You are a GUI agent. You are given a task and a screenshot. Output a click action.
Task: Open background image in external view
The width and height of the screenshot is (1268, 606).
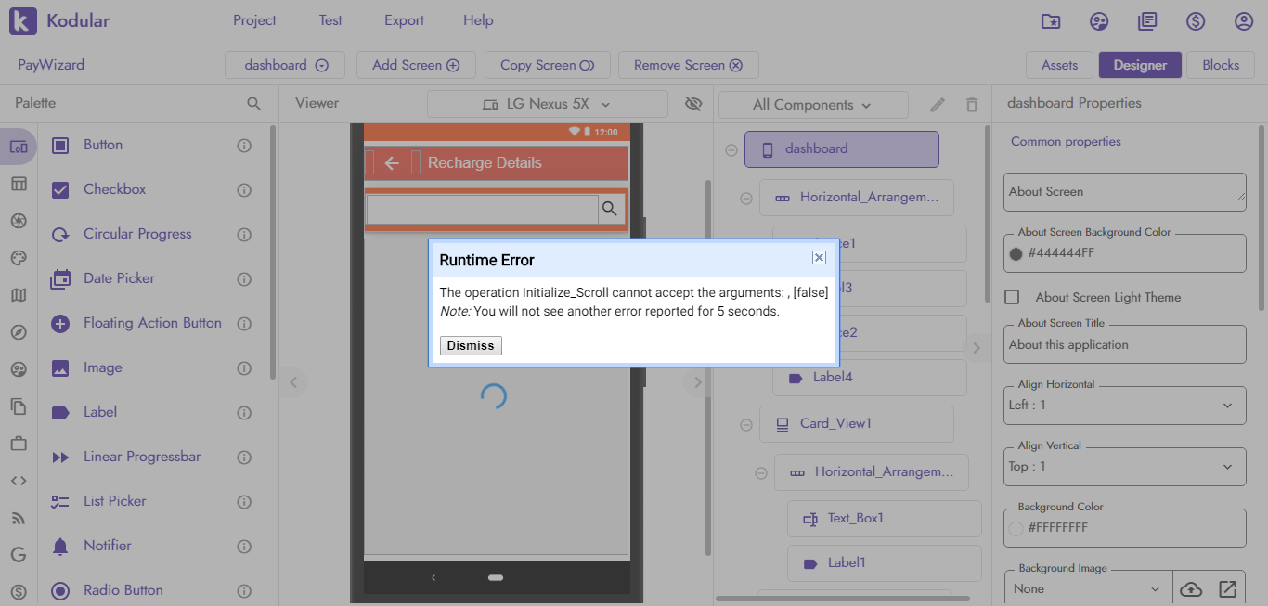click(x=1227, y=589)
